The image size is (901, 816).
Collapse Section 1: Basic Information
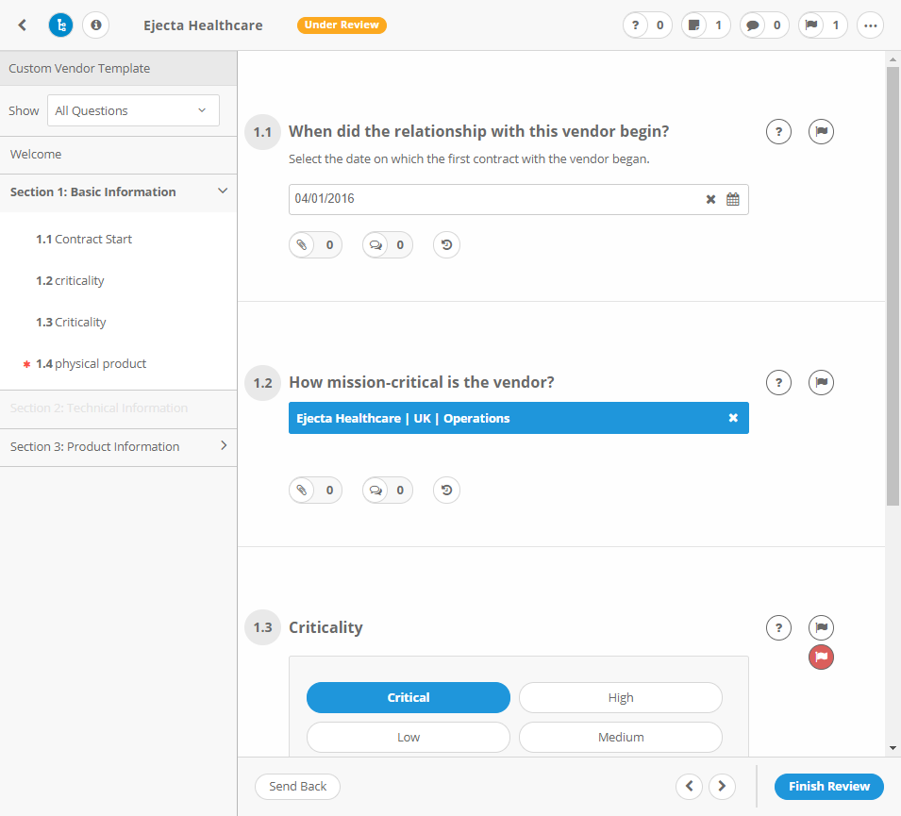pos(224,192)
